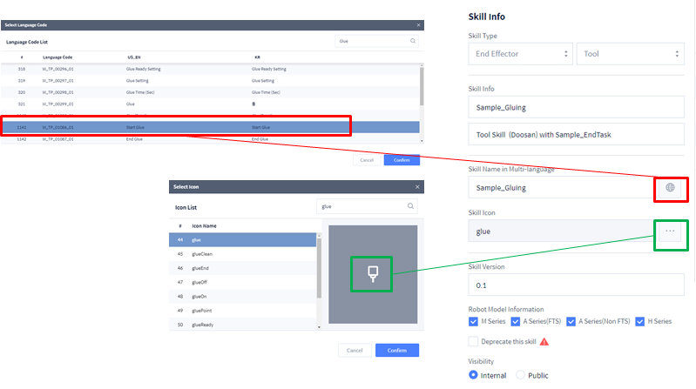
Task: Click the globe multi-language icon
Action: point(669,187)
